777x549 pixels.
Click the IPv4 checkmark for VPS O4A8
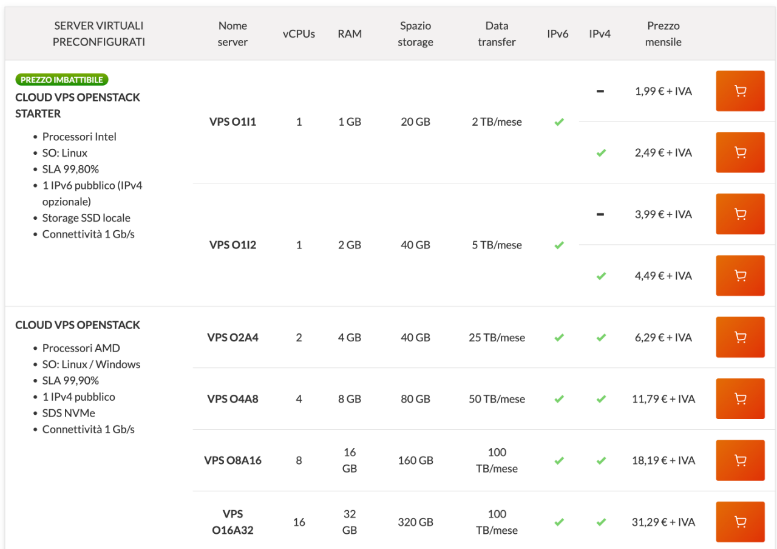click(601, 399)
